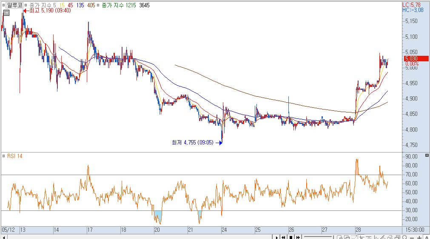Click the 05/12 date on time axis
430x239 pixels.
pyautogui.click(x=8, y=230)
